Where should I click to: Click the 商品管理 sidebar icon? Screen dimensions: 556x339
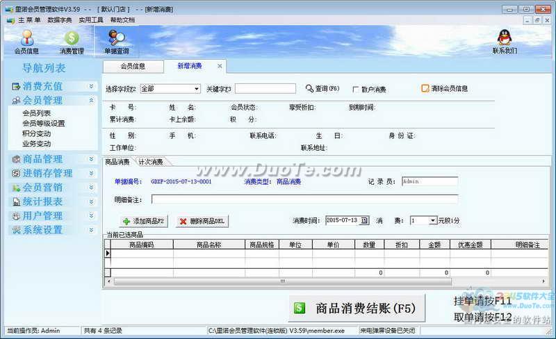click(x=16, y=159)
